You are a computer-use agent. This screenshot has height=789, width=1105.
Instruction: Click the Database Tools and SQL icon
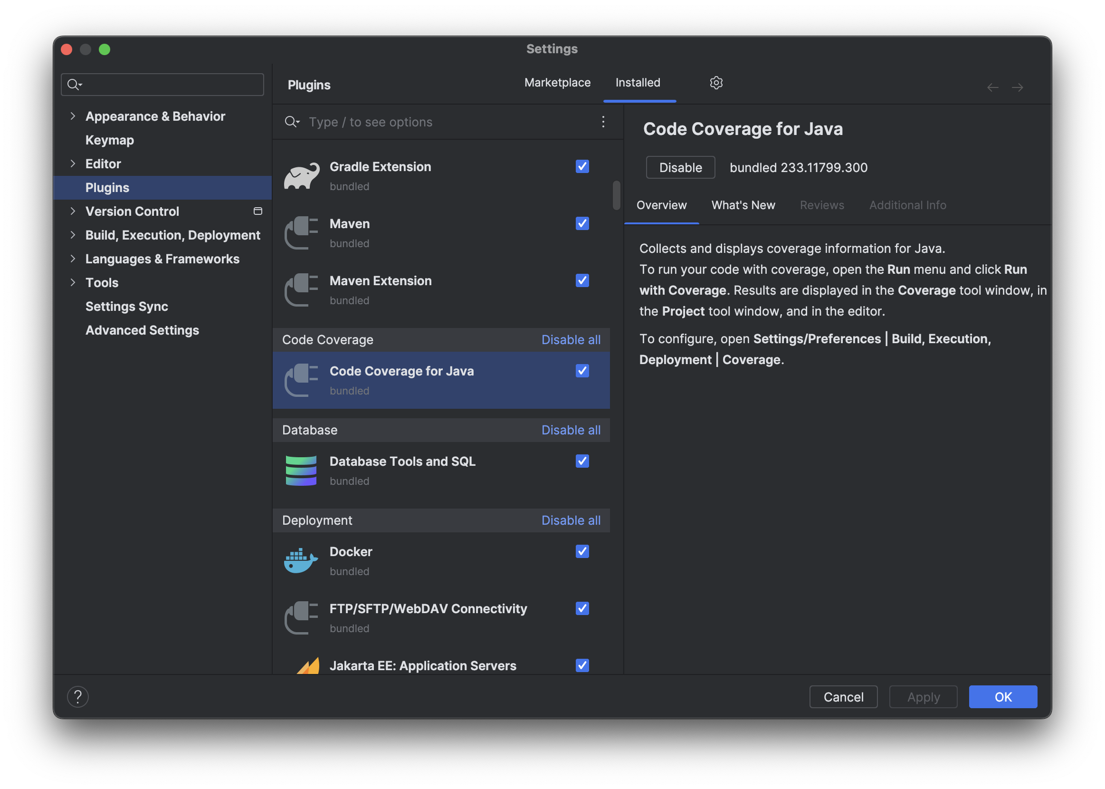pos(301,470)
